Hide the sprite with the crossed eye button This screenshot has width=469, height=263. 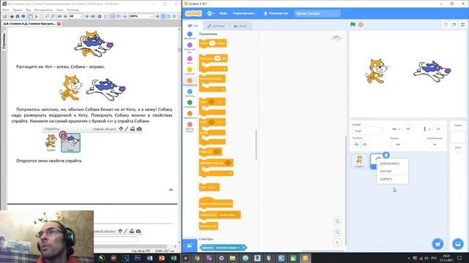point(364,145)
